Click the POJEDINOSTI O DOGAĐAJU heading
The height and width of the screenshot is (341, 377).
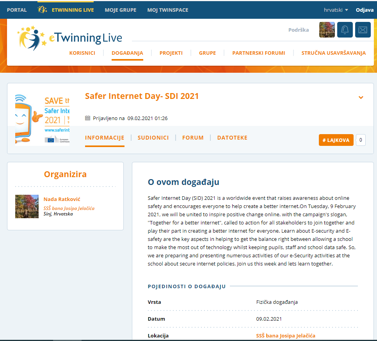(187, 287)
